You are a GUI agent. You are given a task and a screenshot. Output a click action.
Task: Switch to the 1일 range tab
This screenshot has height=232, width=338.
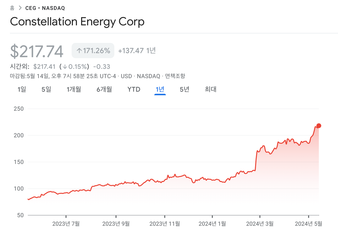22,90
